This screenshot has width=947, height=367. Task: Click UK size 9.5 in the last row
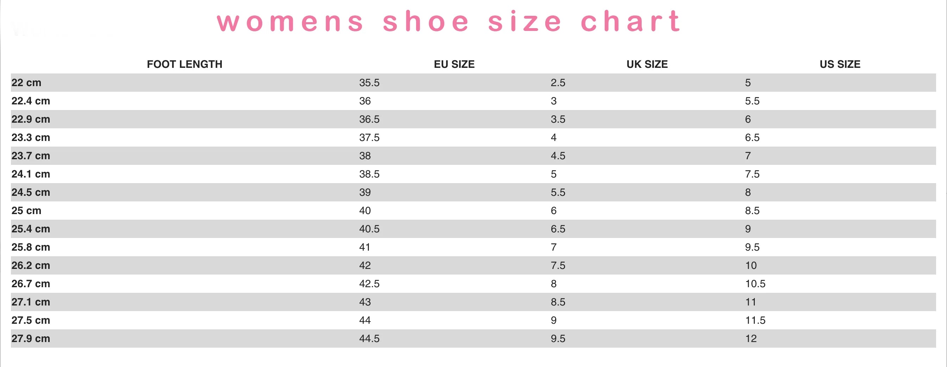point(558,339)
